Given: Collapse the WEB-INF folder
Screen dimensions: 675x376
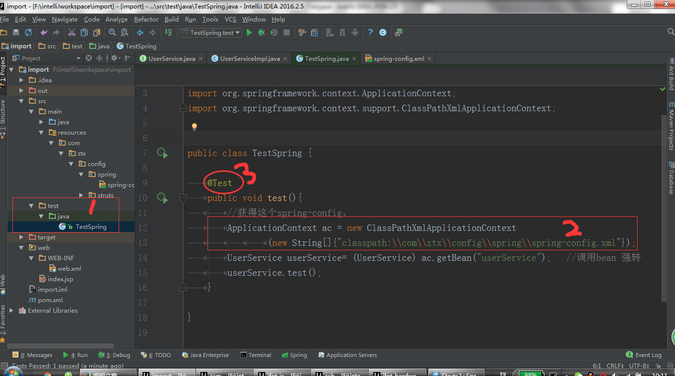Looking at the screenshot, I should [31, 258].
